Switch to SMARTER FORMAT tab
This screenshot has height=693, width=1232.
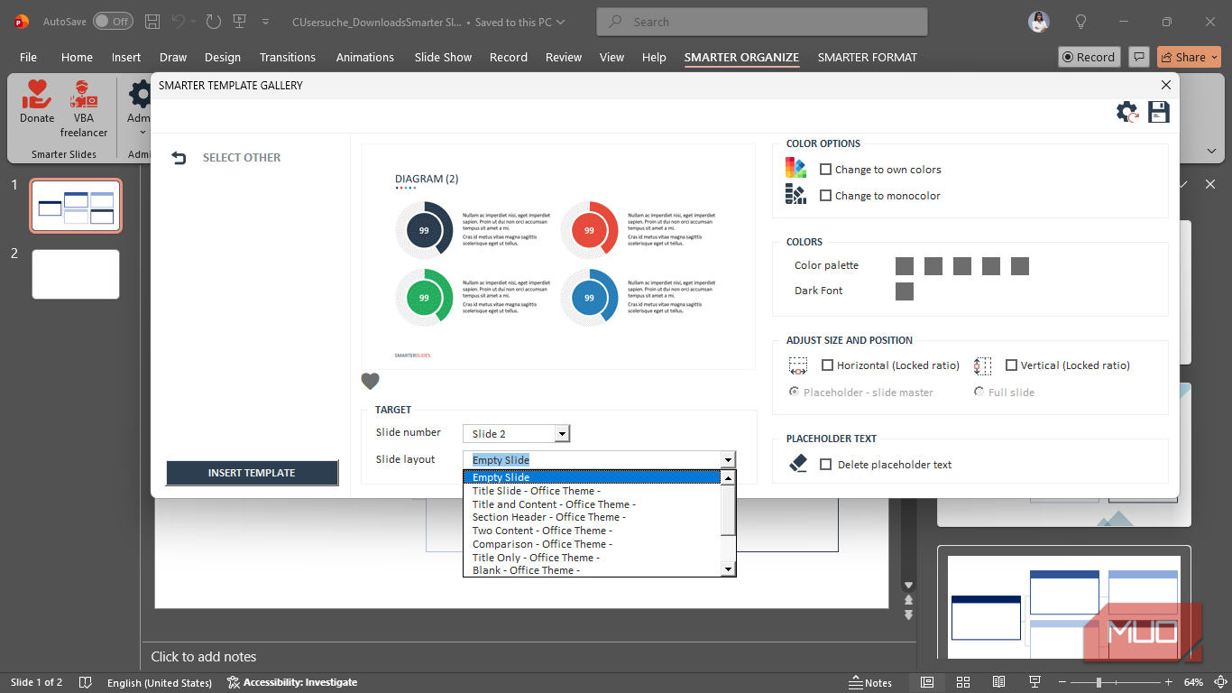(x=868, y=57)
